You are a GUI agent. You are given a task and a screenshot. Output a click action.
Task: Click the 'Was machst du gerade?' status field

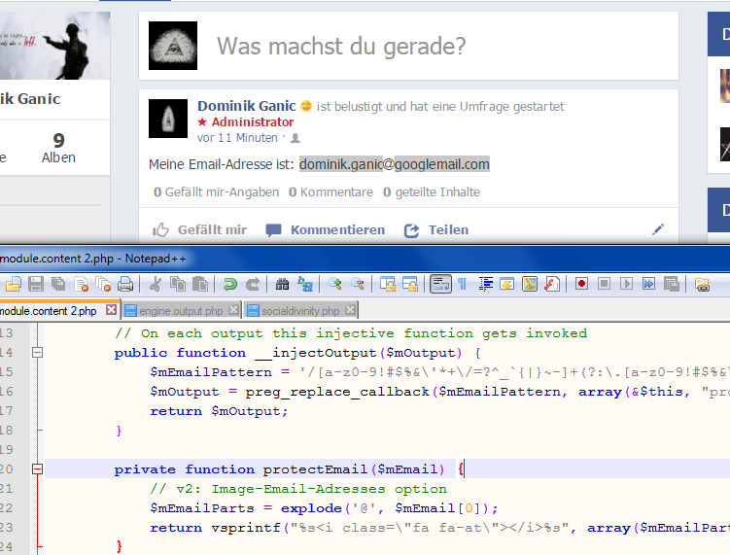click(408, 46)
